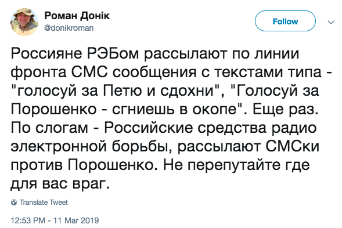Click the globe icon beside Translate Tweet
The width and height of the screenshot is (342, 228).
click(x=14, y=202)
